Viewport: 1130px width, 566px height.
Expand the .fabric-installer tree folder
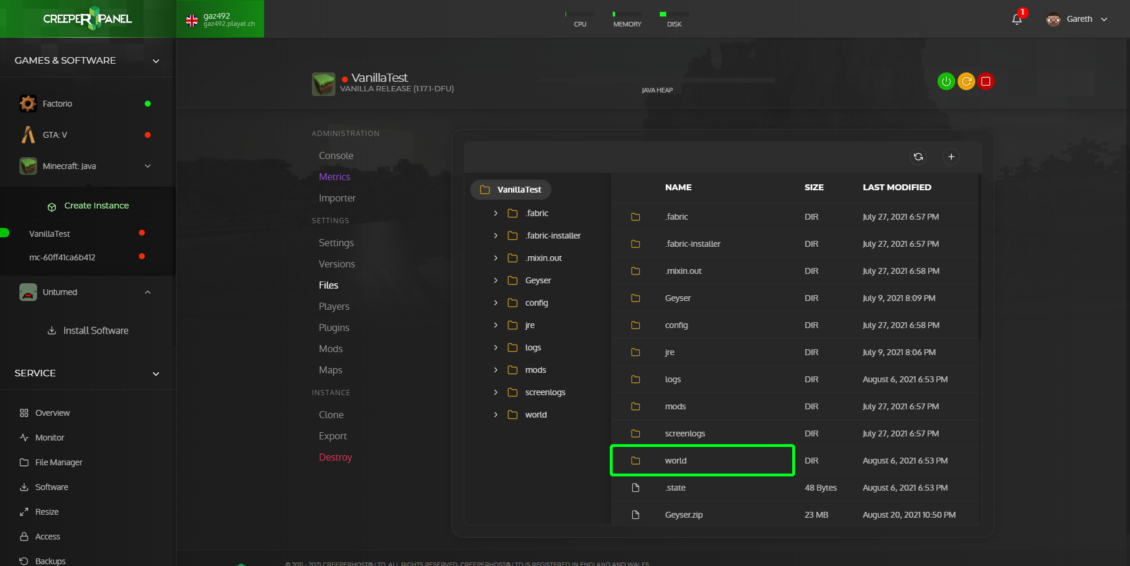pos(496,236)
